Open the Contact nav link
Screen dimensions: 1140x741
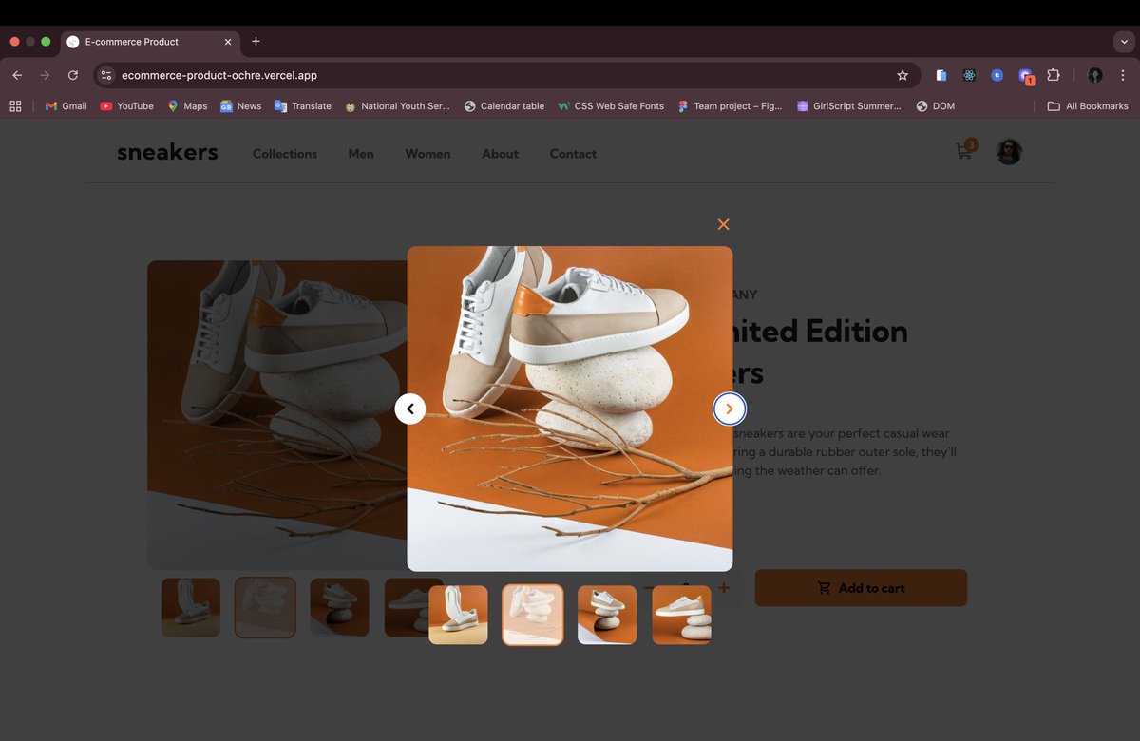click(573, 154)
